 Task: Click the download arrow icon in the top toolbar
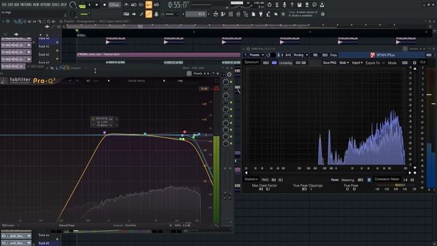tap(322, 5)
